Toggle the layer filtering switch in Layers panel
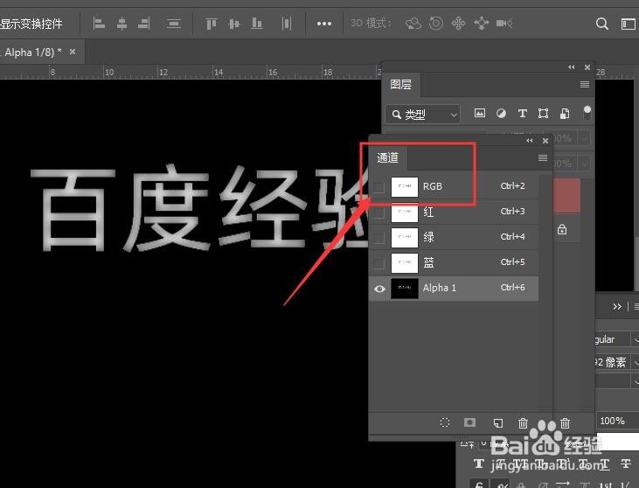The image size is (639, 488). pyautogui.click(x=587, y=113)
